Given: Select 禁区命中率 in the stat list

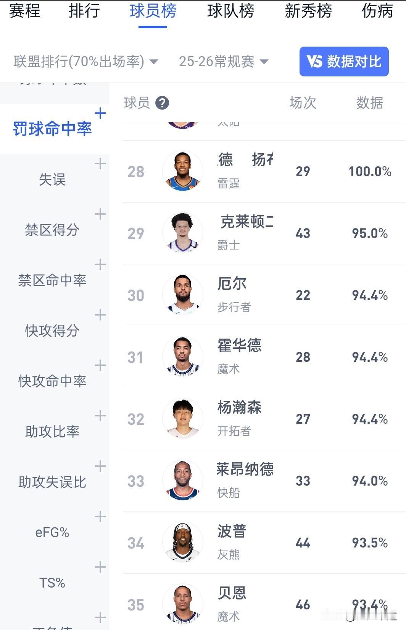Looking at the screenshot, I should tap(52, 280).
